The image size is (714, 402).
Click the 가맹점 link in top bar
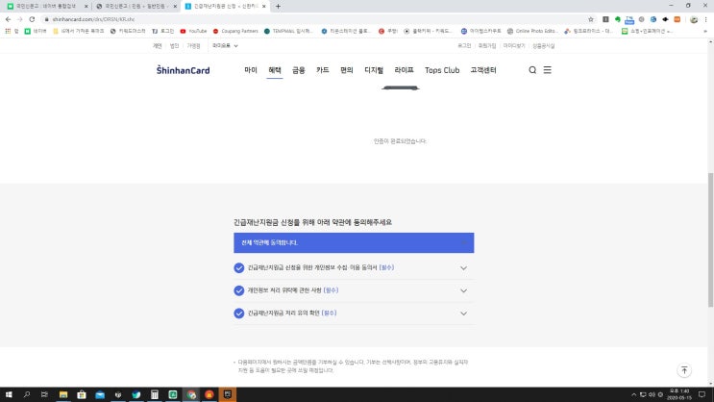[x=193, y=45]
